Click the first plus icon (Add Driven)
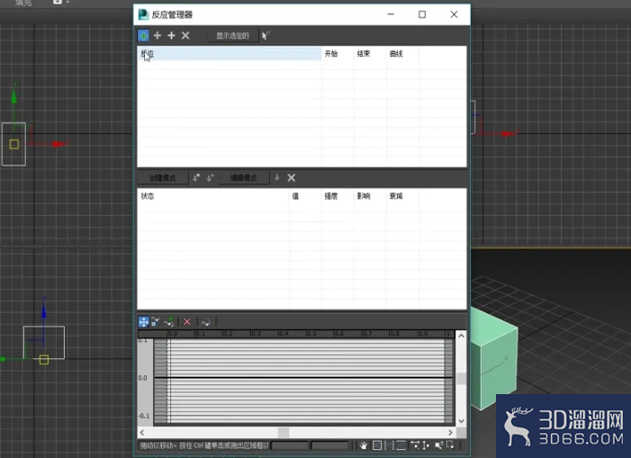The image size is (631, 458). click(158, 35)
